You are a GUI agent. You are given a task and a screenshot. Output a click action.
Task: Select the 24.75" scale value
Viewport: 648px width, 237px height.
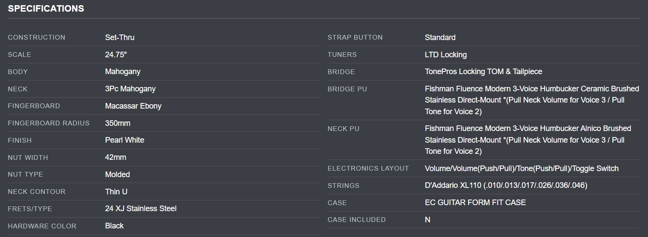point(116,55)
